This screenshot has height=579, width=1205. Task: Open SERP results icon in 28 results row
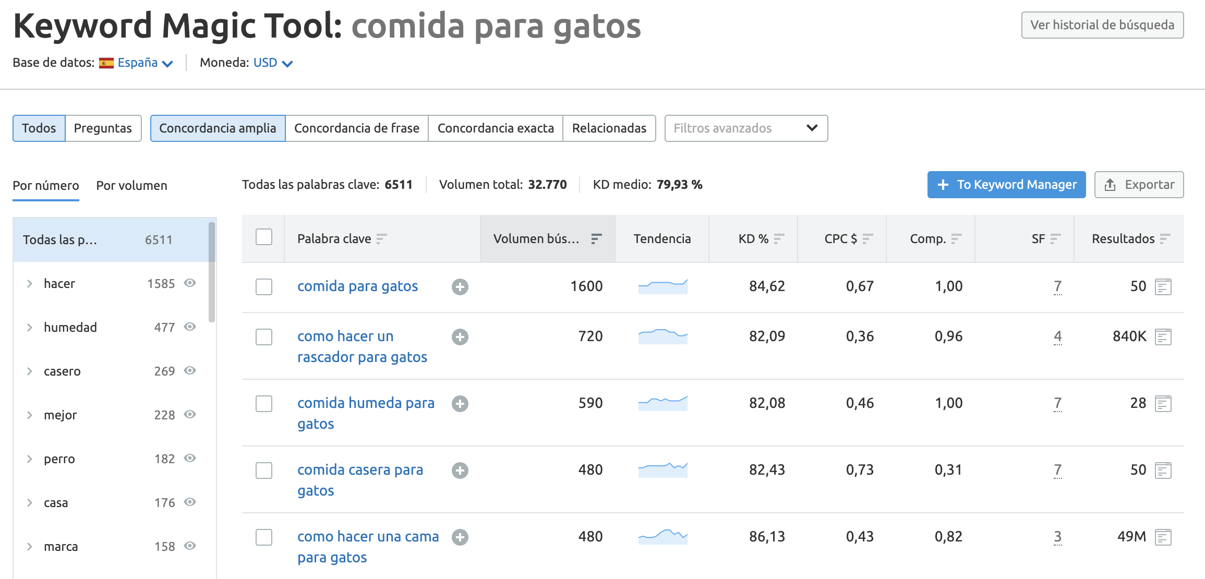coord(1163,404)
